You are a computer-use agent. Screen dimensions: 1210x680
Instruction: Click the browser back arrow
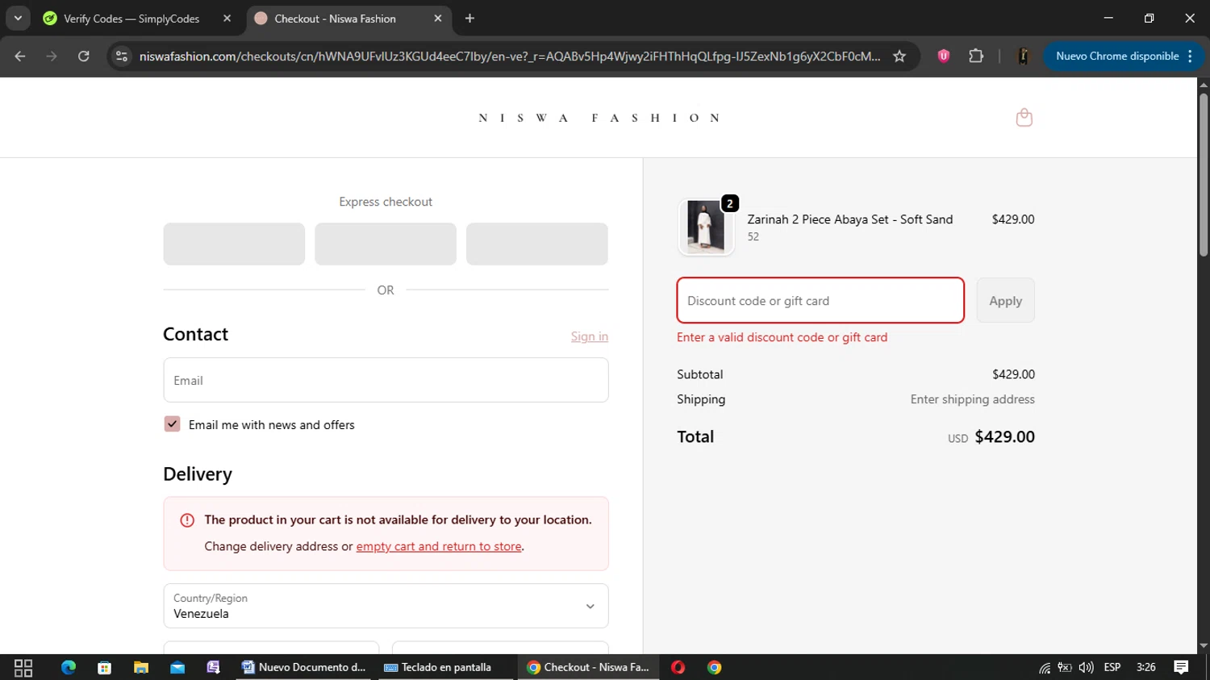click(20, 56)
